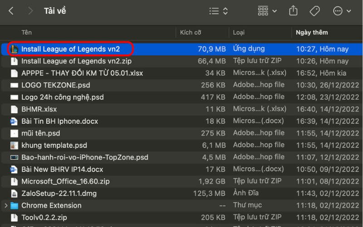Select the League of Legends app icon
Viewport: 363px width, 227px height.
click(x=14, y=49)
